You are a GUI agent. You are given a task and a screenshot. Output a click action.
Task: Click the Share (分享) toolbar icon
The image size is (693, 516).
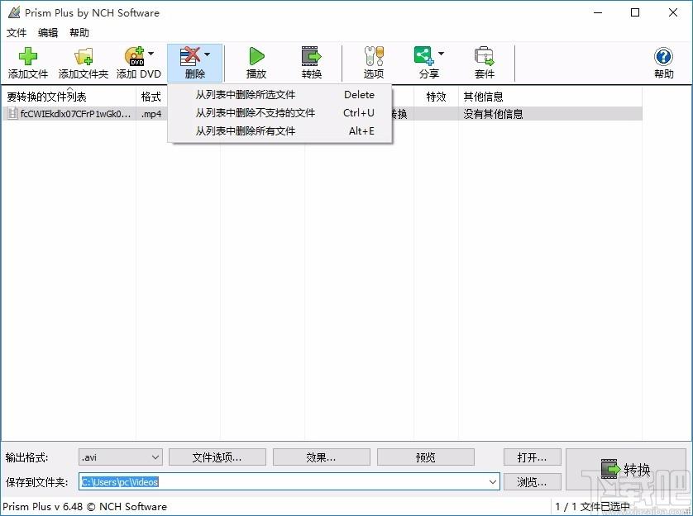(x=424, y=57)
